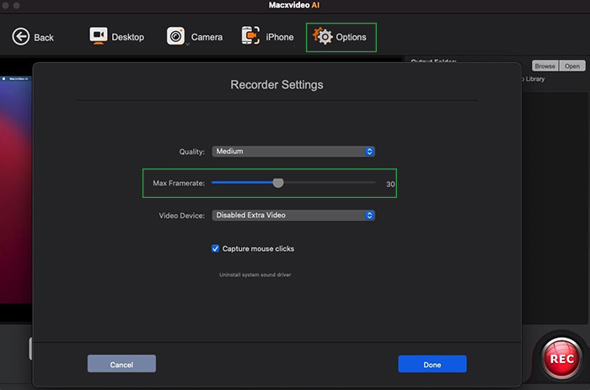The height and width of the screenshot is (390, 590).
Task: Click the Camera tab label
Action: coord(207,37)
